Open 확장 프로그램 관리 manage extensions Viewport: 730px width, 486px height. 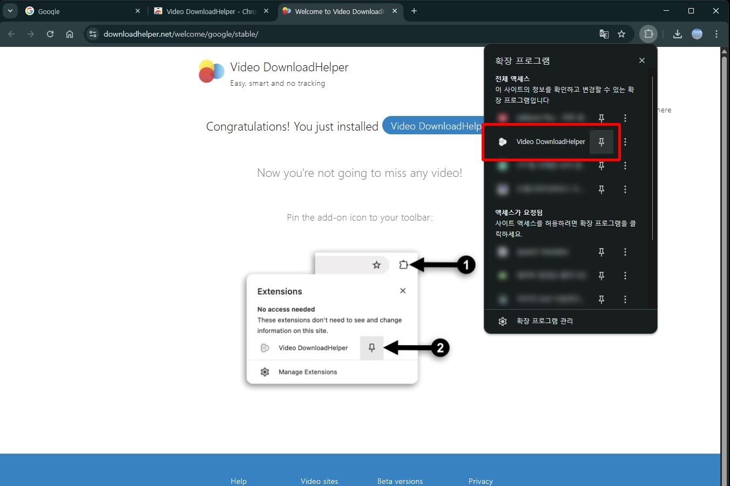pos(570,321)
